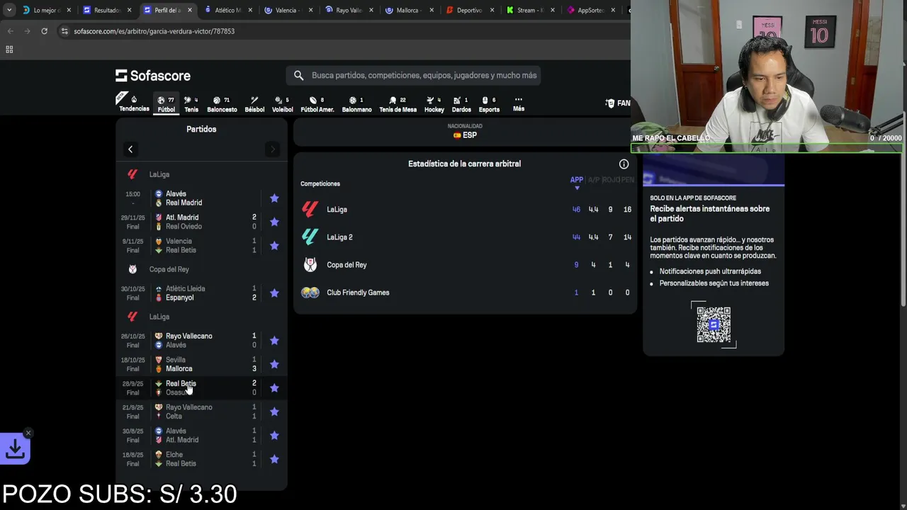Image resolution: width=907 pixels, height=510 pixels.
Task: Select the Tenis sport tab
Action: (x=191, y=104)
